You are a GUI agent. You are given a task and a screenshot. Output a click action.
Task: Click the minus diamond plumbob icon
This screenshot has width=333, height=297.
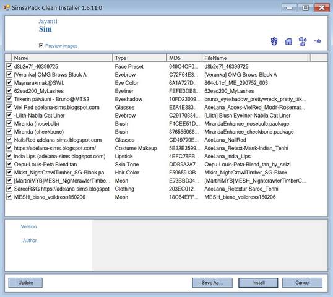318,41
